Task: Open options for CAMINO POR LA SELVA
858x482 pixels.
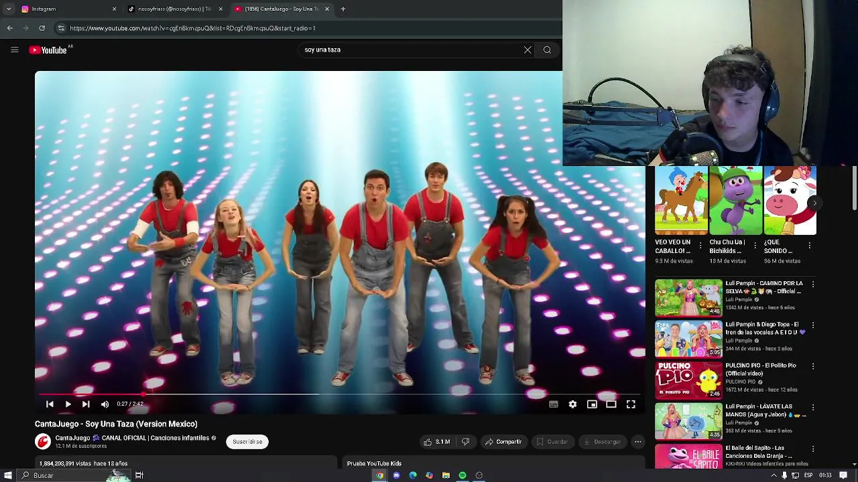Action: [x=813, y=285]
